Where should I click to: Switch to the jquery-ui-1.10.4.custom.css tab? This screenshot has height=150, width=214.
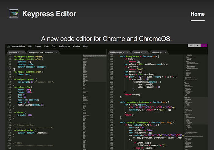point(41,52)
